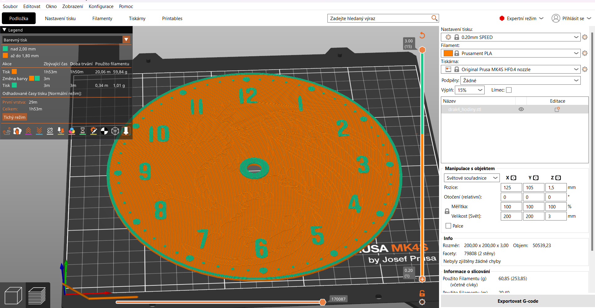This screenshot has height=308, width=595.
Task: Open the Pomoc menu
Action: tap(126, 6)
